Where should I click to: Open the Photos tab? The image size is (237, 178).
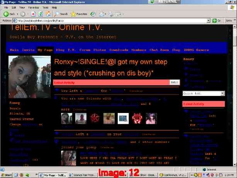pyautogui.click(x=100, y=50)
